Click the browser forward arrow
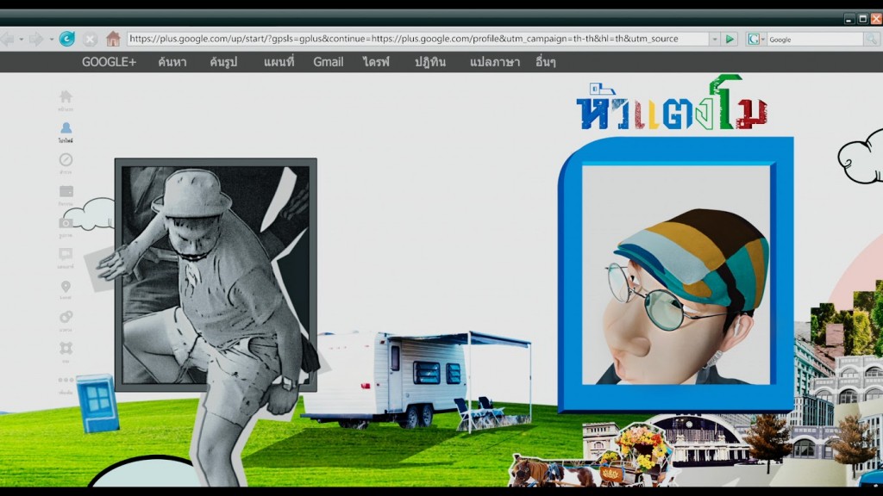Viewport: 883px width, 496px height. click(x=36, y=39)
